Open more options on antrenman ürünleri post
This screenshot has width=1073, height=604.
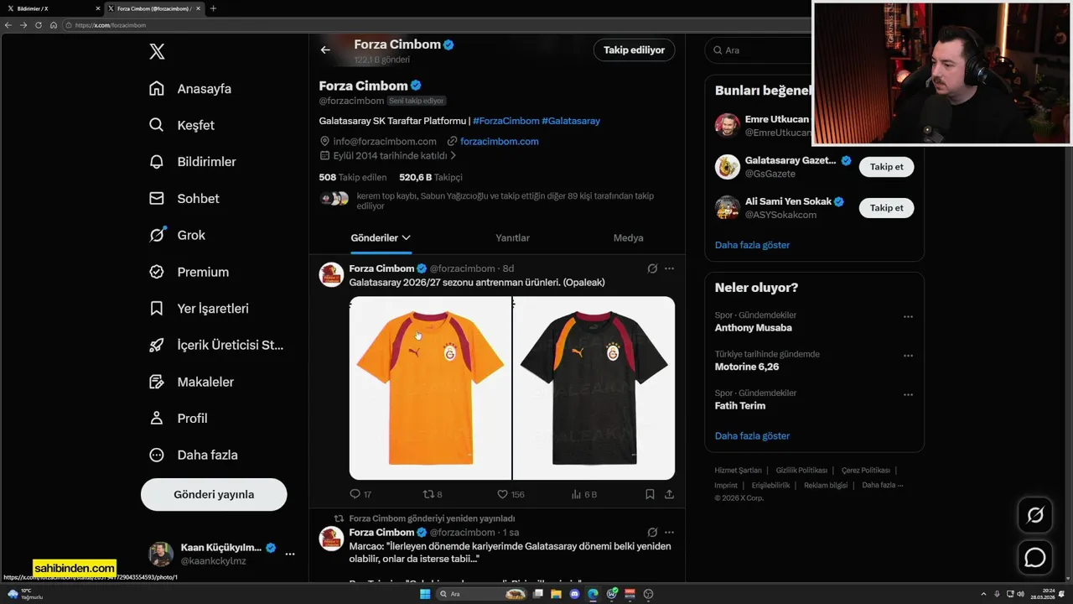(669, 268)
